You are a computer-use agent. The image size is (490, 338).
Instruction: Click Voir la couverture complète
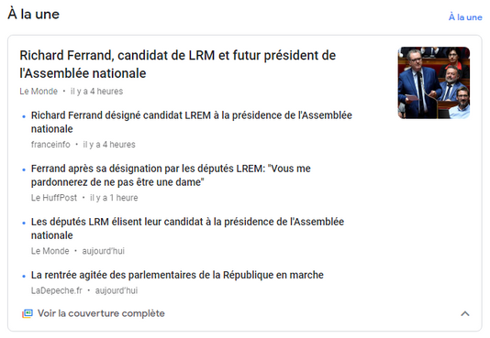[101, 313]
